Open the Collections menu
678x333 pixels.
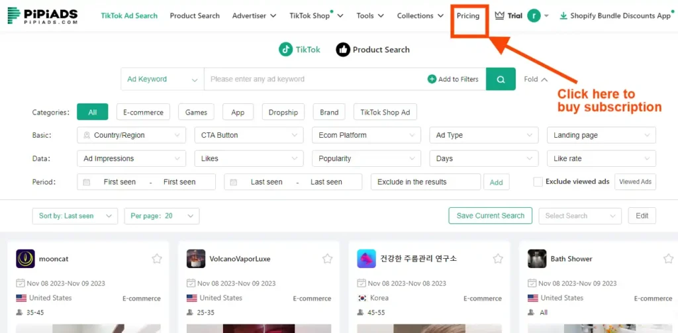[420, 16]
